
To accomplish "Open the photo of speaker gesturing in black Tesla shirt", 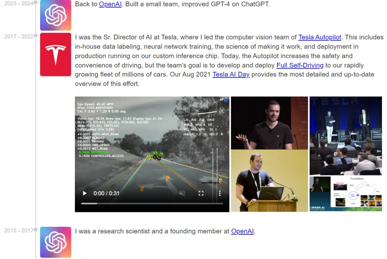I will (269, 123).
